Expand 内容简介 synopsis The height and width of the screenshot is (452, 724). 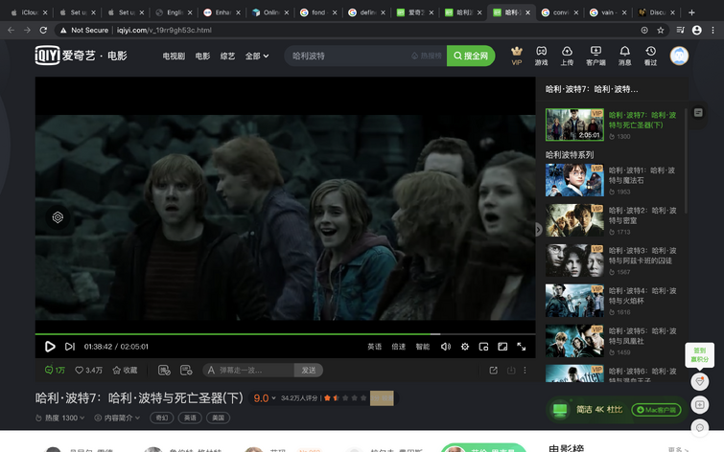[x=117, y=418]
